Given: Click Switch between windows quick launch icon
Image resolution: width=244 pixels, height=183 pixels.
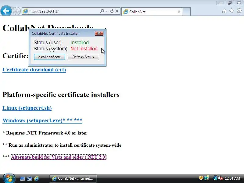Looking at the screenshot, I should click(29, 178).
